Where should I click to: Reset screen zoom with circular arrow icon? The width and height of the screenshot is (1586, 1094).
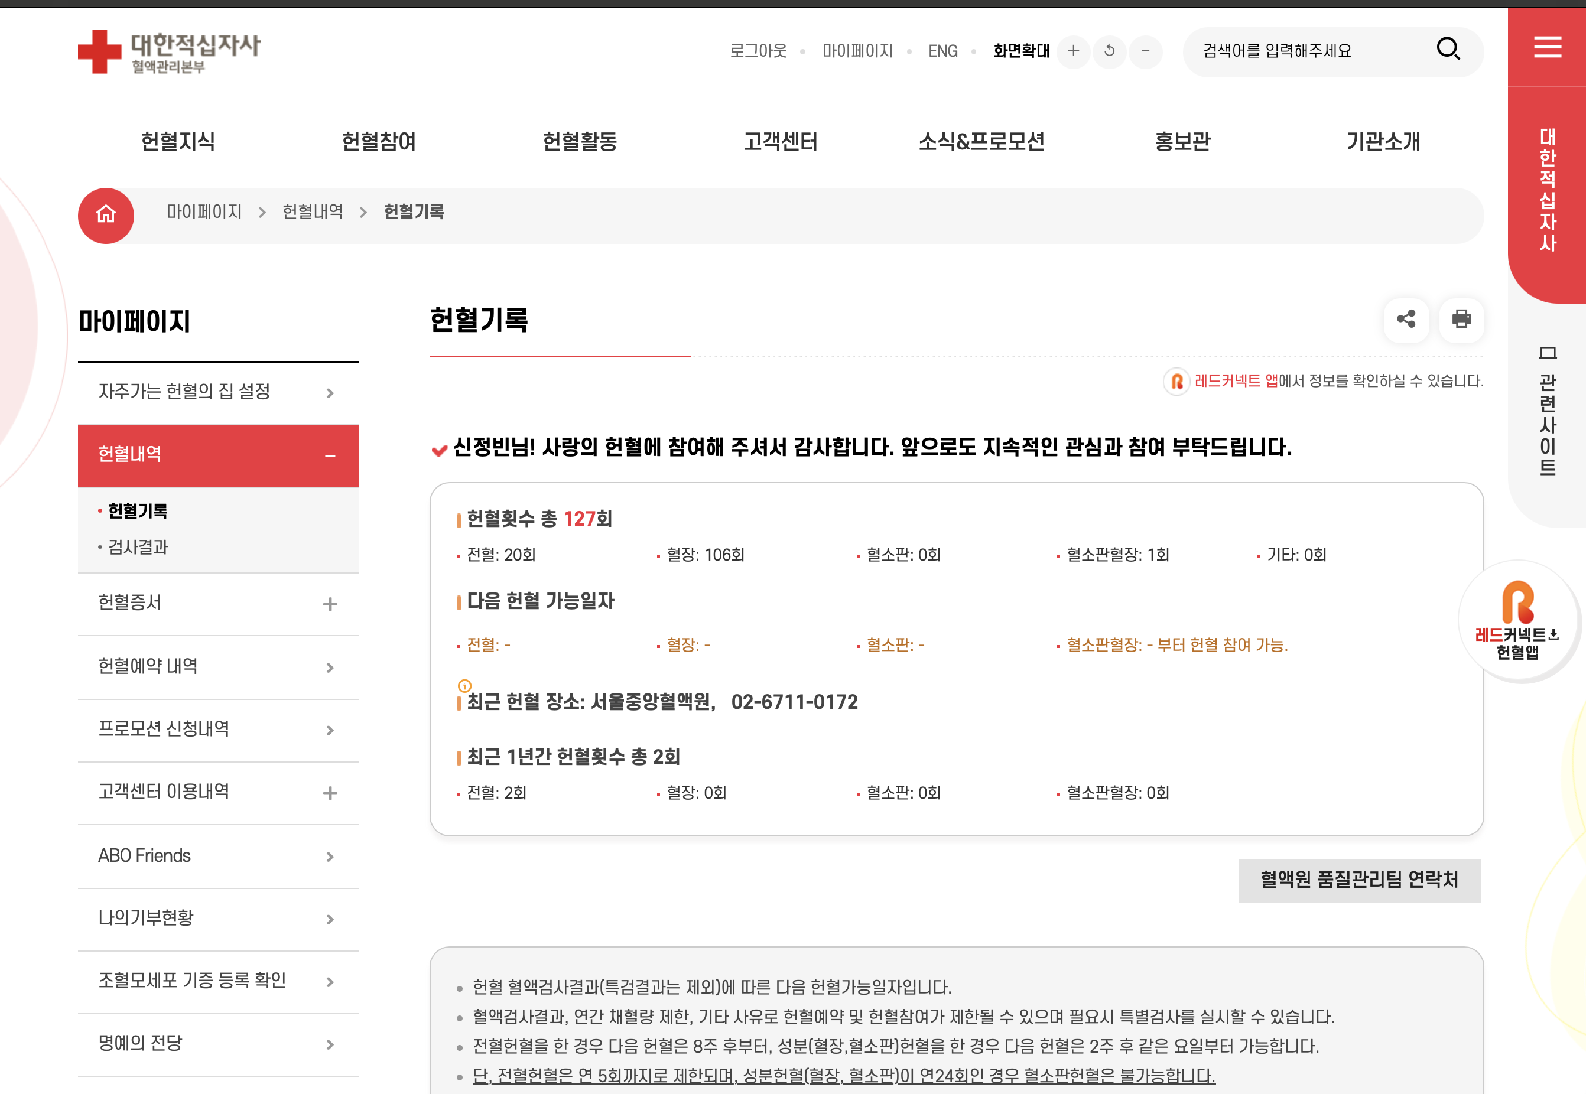[x=1110, y=51]
